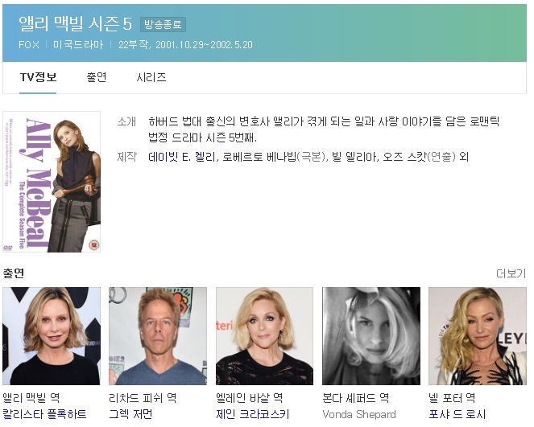Open 칼리스타 플록하트 cast photo
This screenshot has width=534, height=427.
coord(52,336)
